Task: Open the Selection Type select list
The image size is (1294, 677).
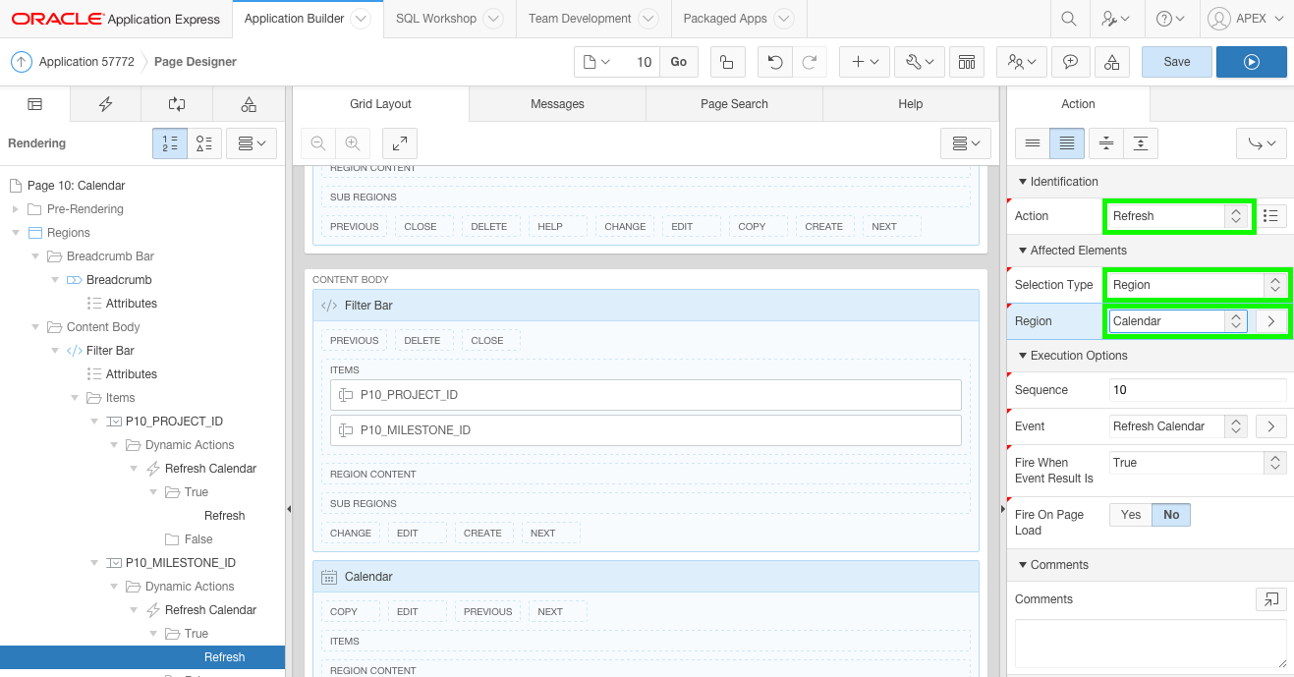Action: pos(1197,285)
